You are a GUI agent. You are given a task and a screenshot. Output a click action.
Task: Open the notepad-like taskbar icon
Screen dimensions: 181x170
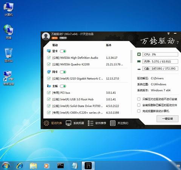click(x=75, y=166)
